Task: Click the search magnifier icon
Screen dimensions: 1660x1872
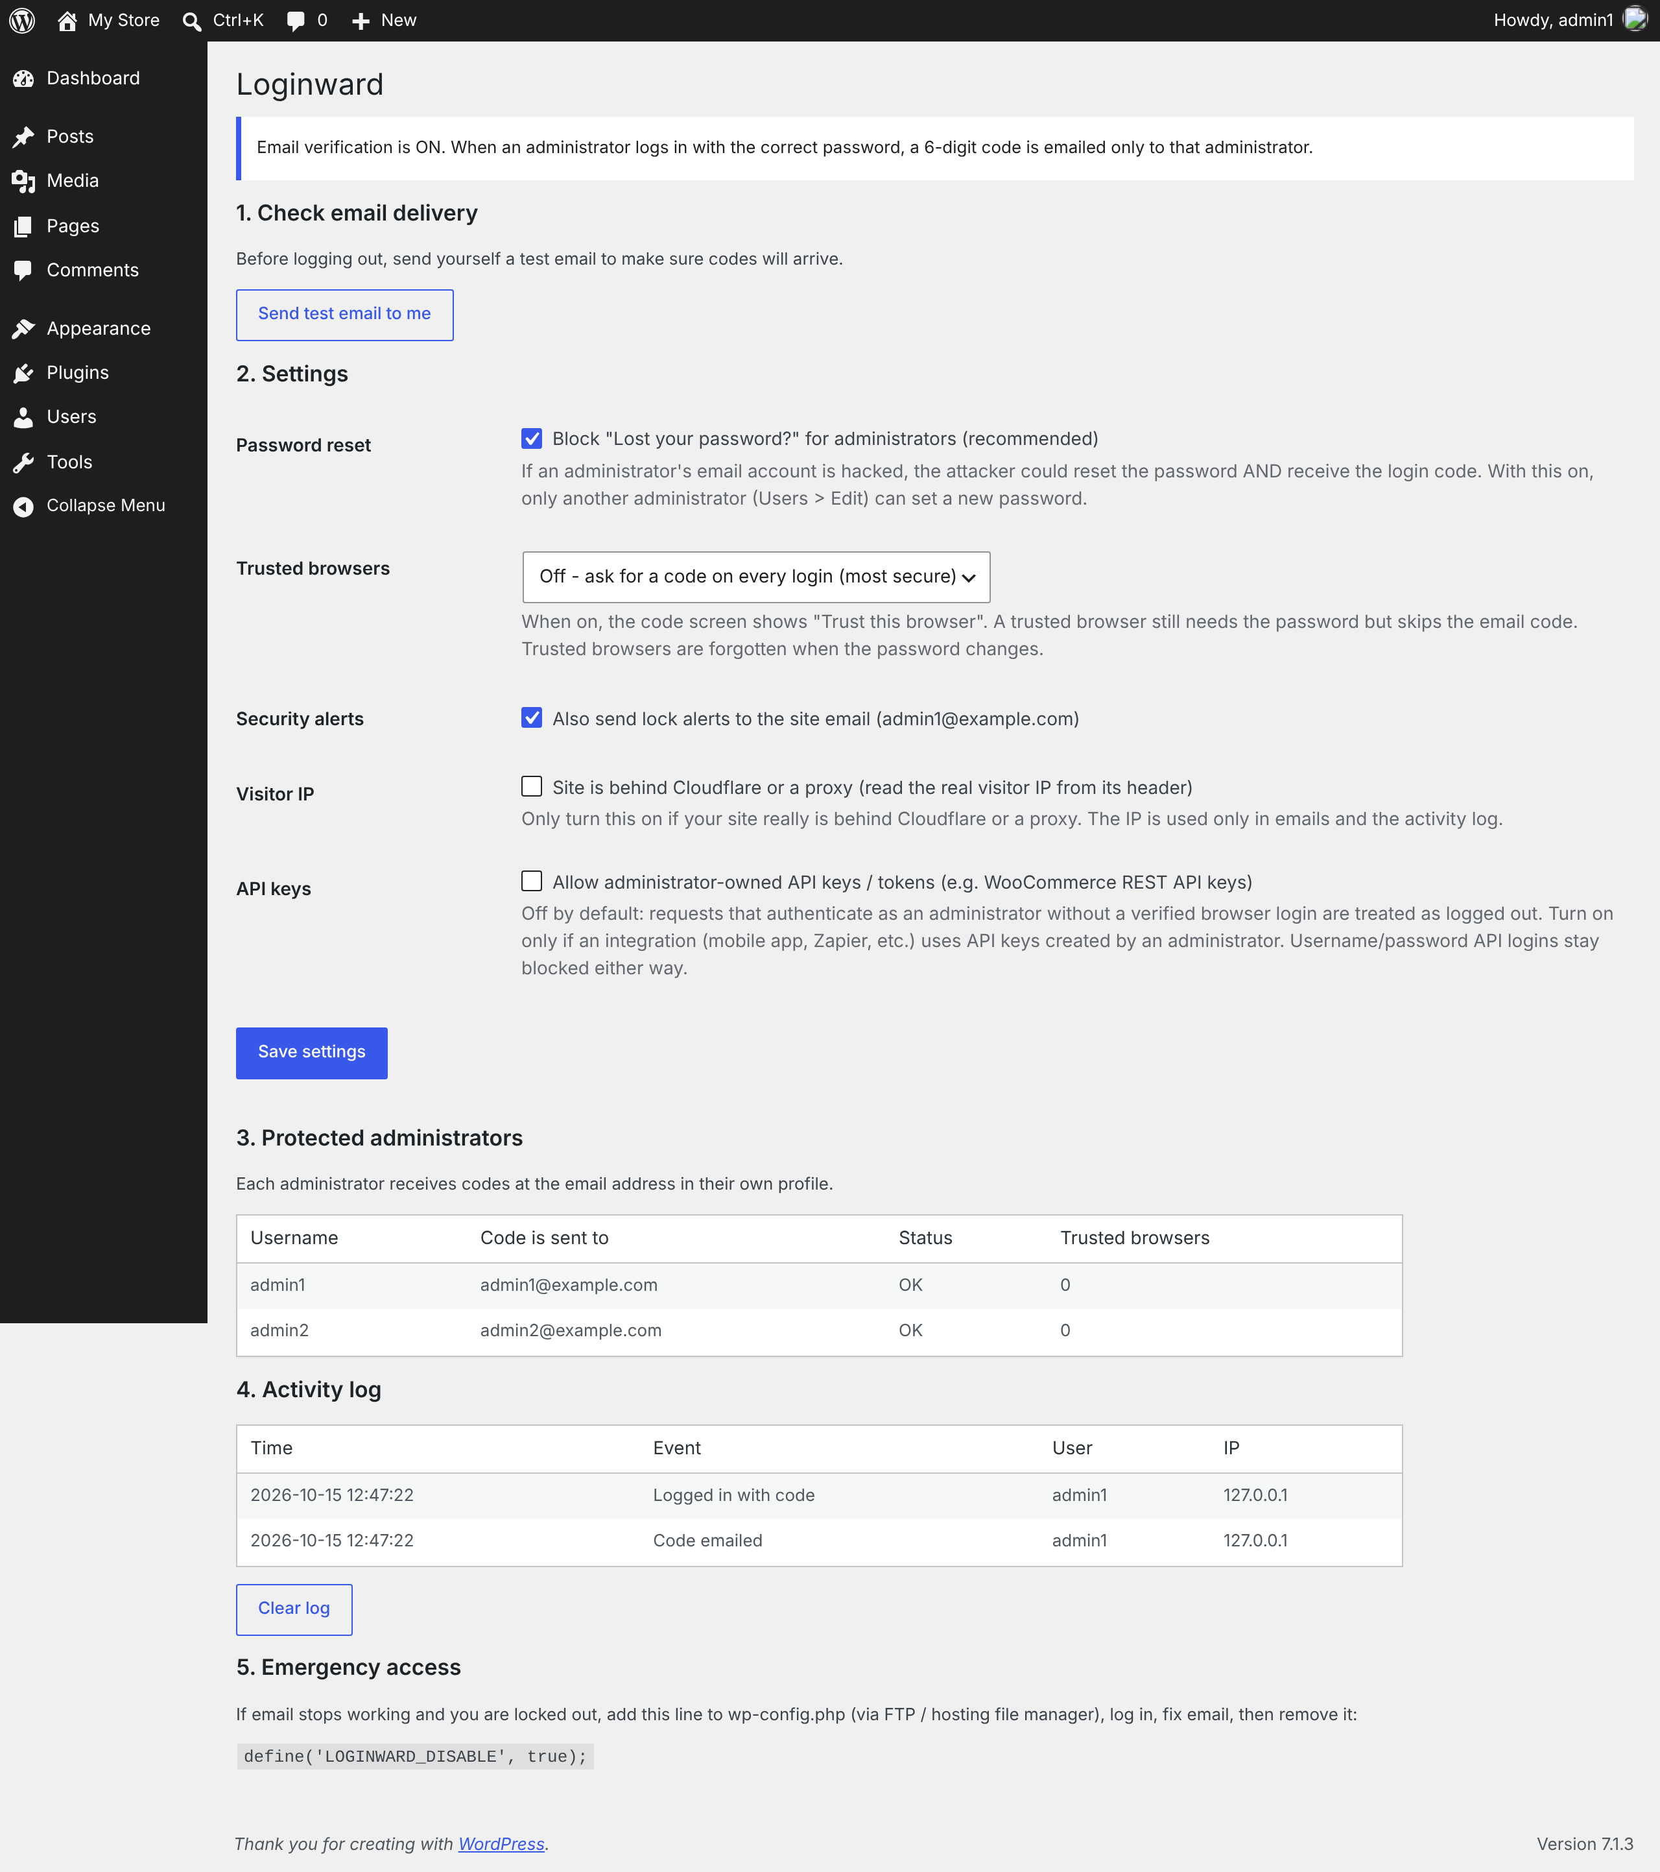Action: pyautogui.click(x=191, y=21)
